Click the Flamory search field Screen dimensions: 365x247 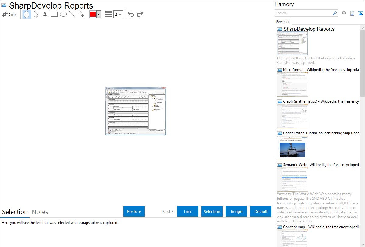pos(303,13)
